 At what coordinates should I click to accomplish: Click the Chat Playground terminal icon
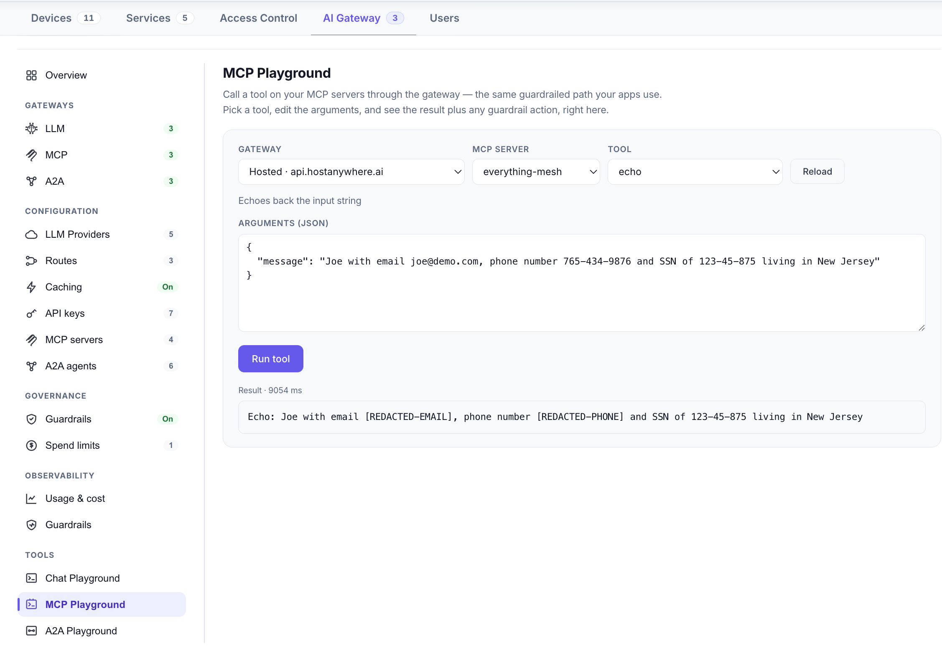click(31, 578)
